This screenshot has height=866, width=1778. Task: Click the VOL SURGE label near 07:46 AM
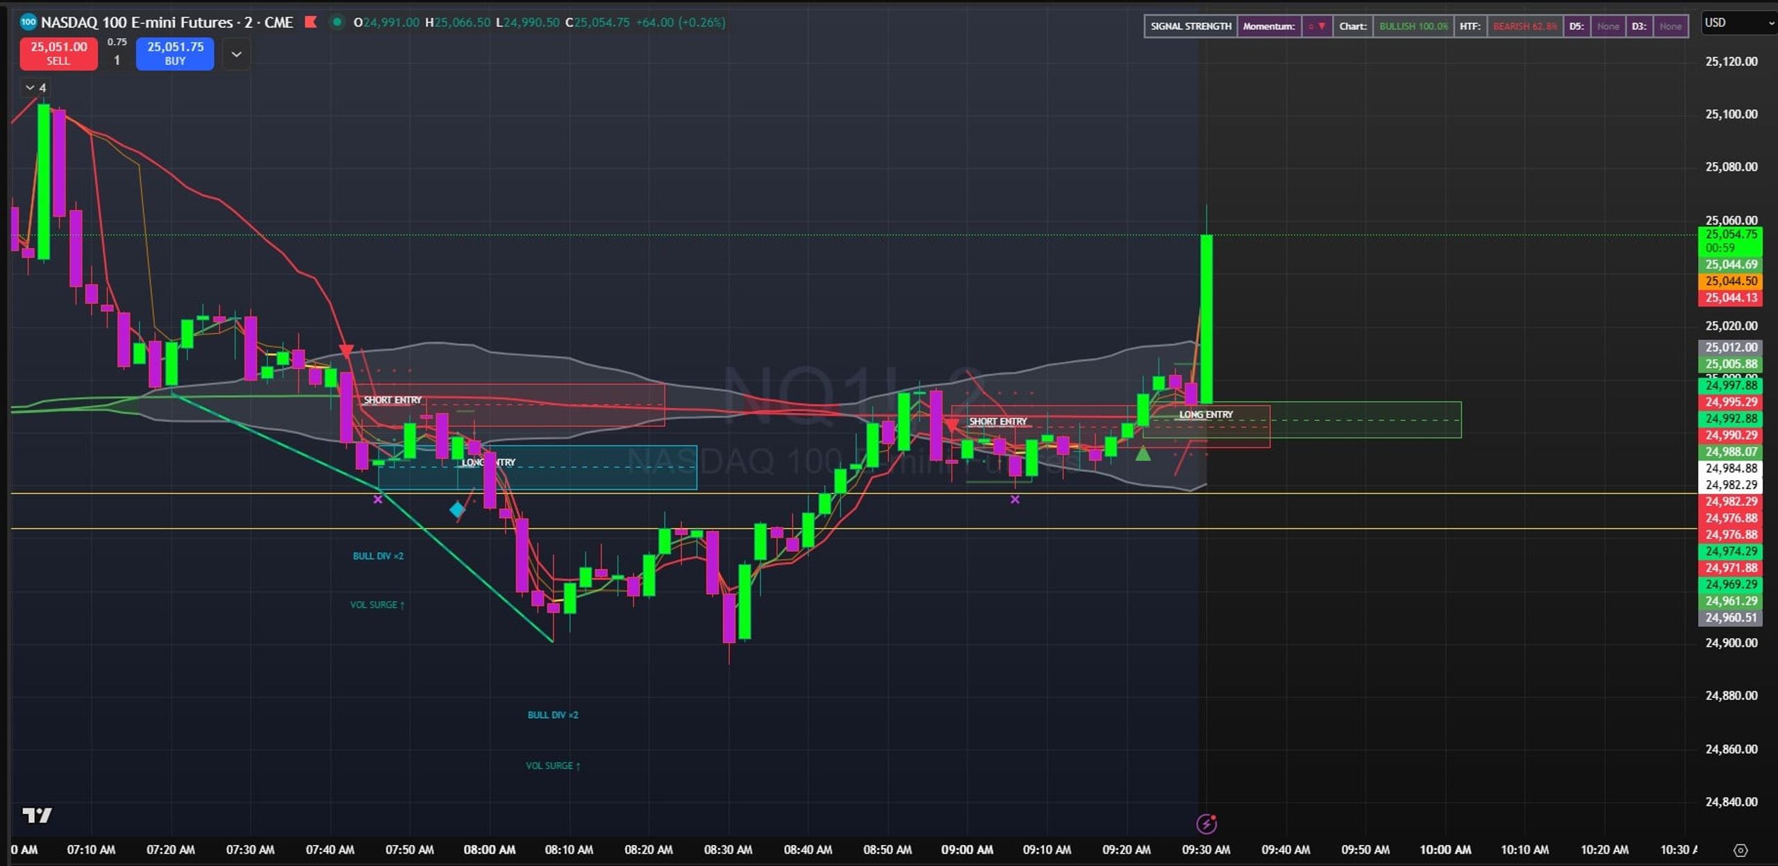click(377, 605)
